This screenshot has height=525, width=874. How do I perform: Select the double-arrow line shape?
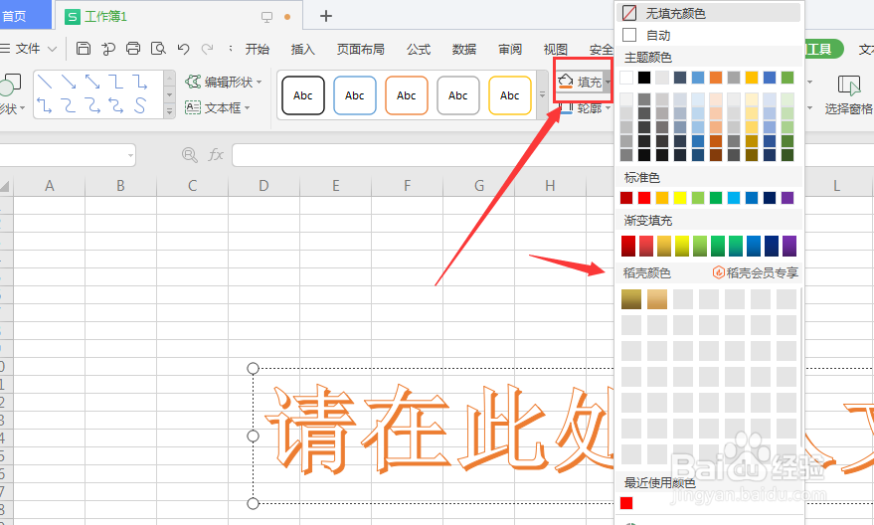(92, 82)
